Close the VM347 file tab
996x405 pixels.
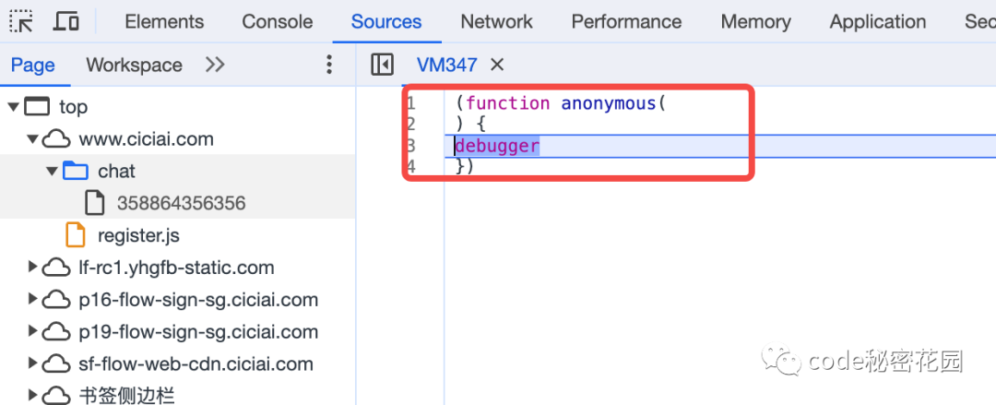coord(497,65)
